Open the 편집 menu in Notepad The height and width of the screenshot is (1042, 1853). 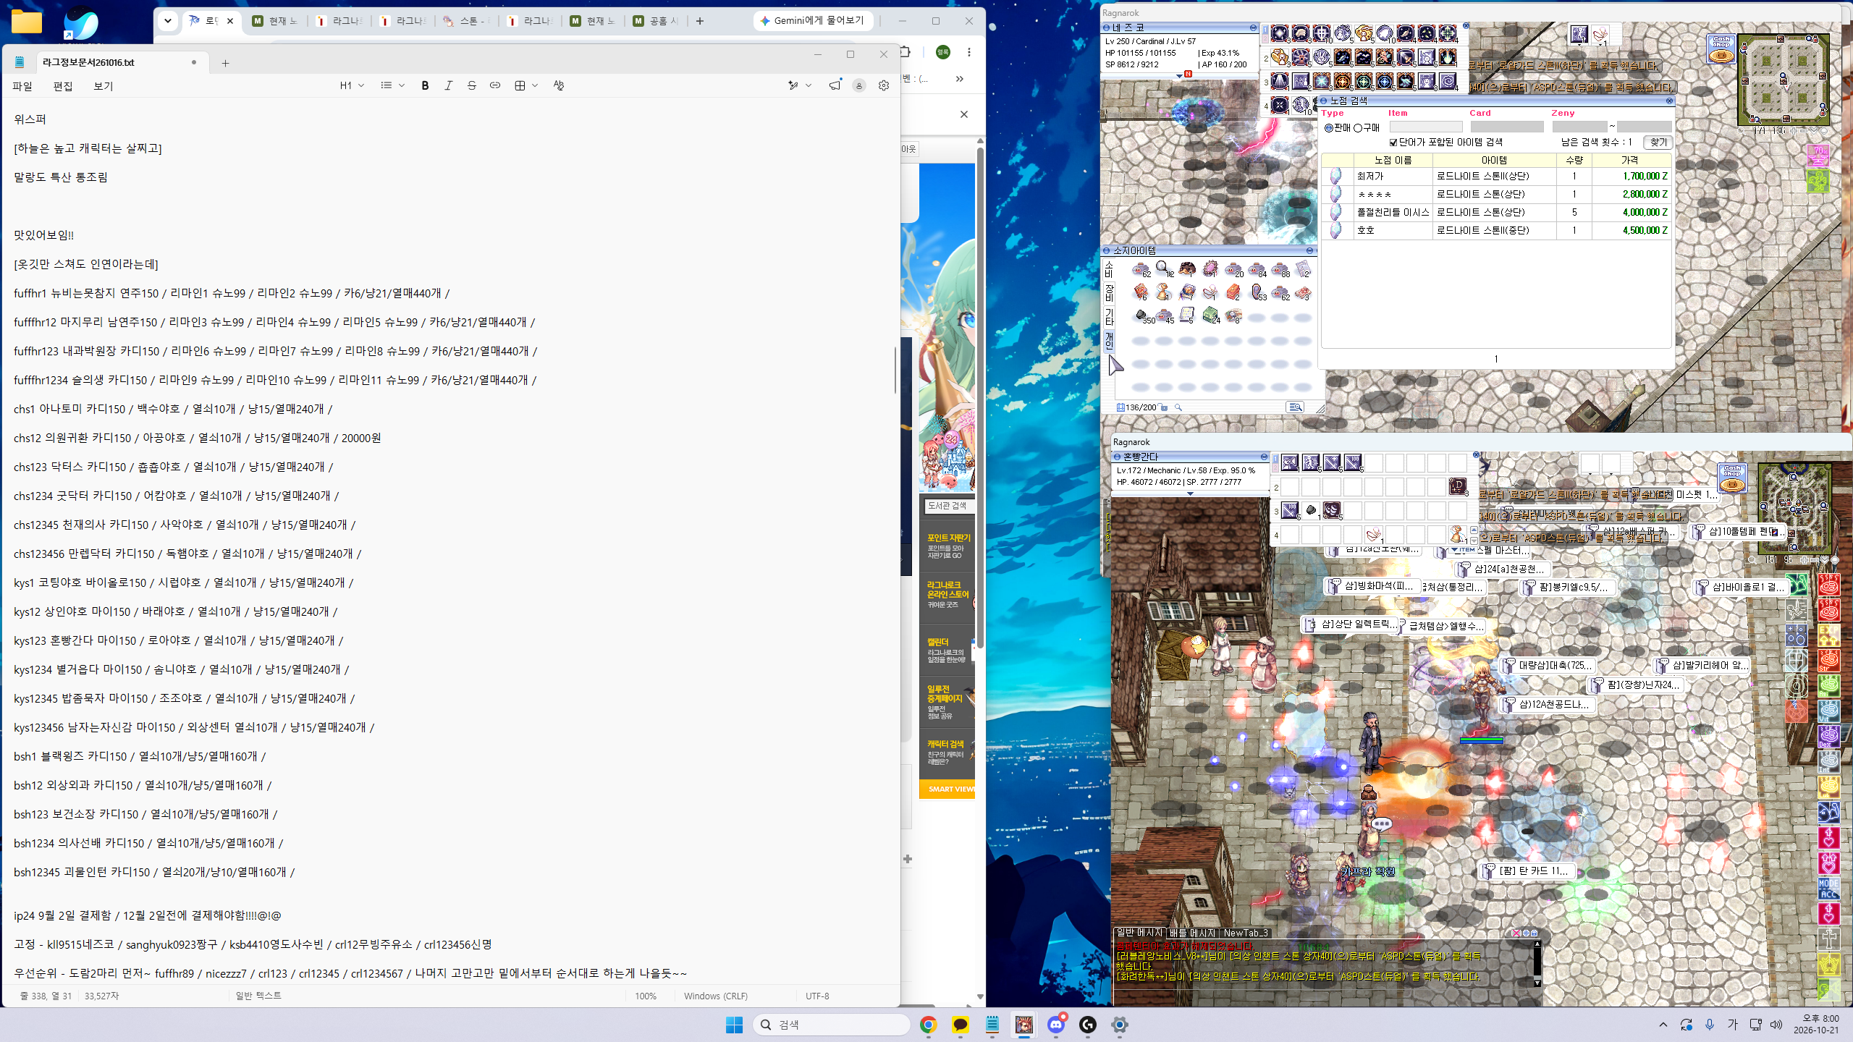point(63,86)
